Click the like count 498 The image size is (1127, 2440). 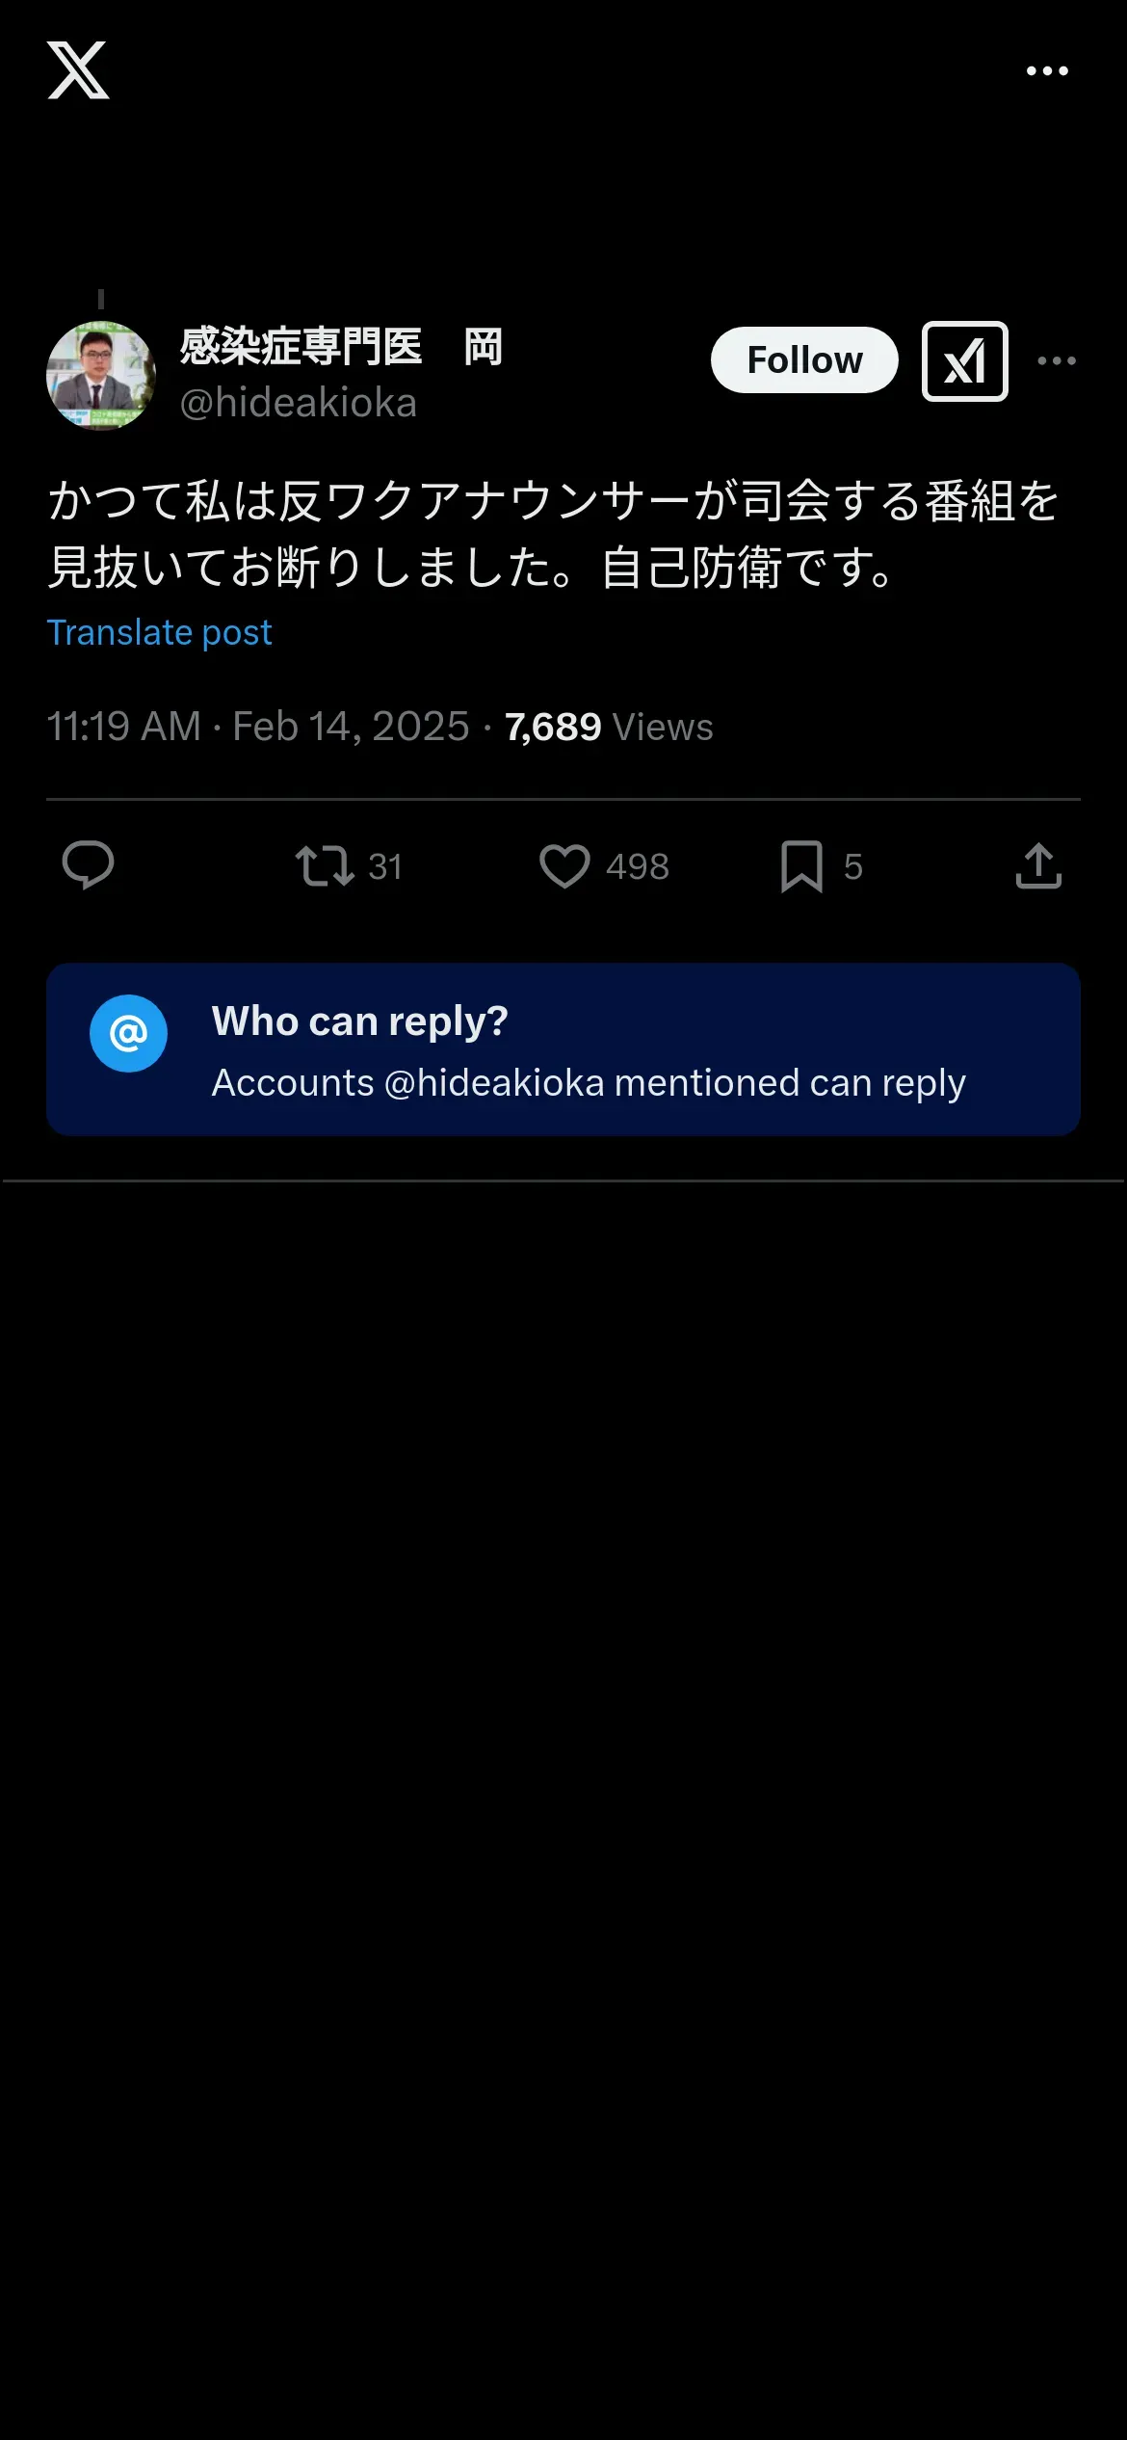638,867
